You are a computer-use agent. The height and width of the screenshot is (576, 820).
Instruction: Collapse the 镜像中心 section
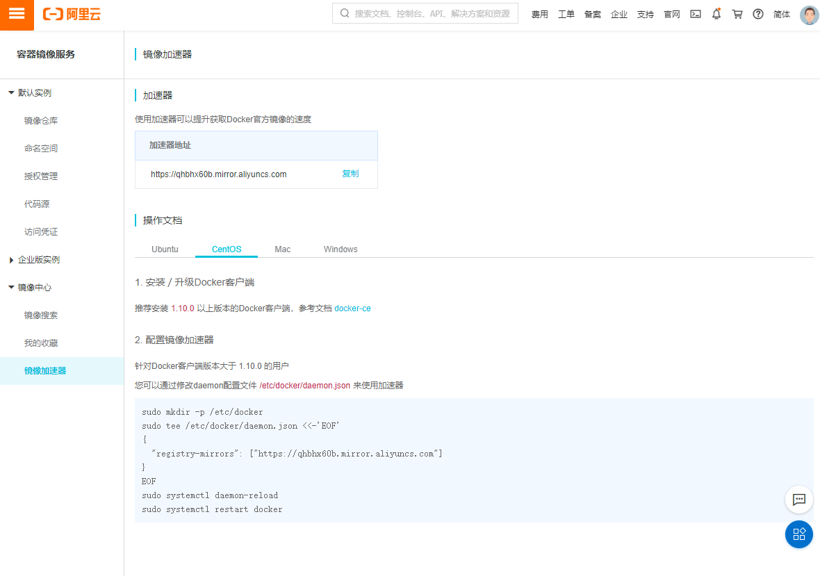[x=11, y=288]
